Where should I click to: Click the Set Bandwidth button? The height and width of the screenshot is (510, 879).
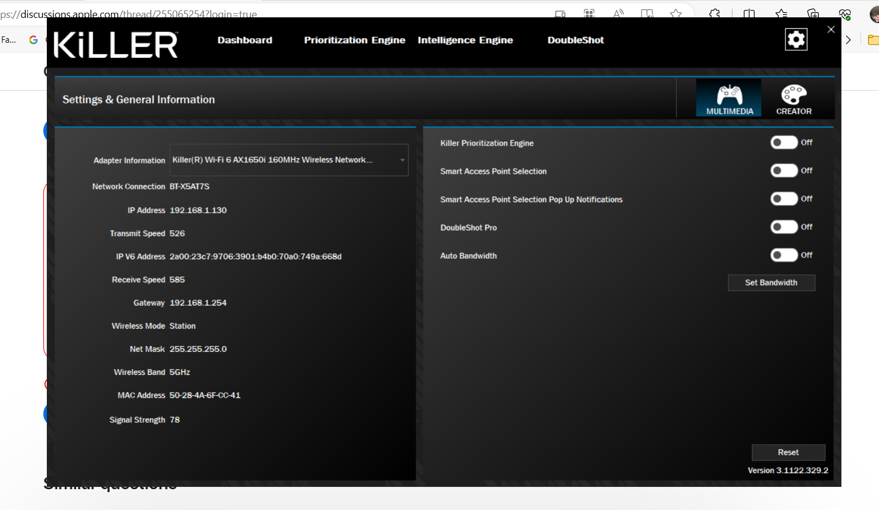click(772, 282)
